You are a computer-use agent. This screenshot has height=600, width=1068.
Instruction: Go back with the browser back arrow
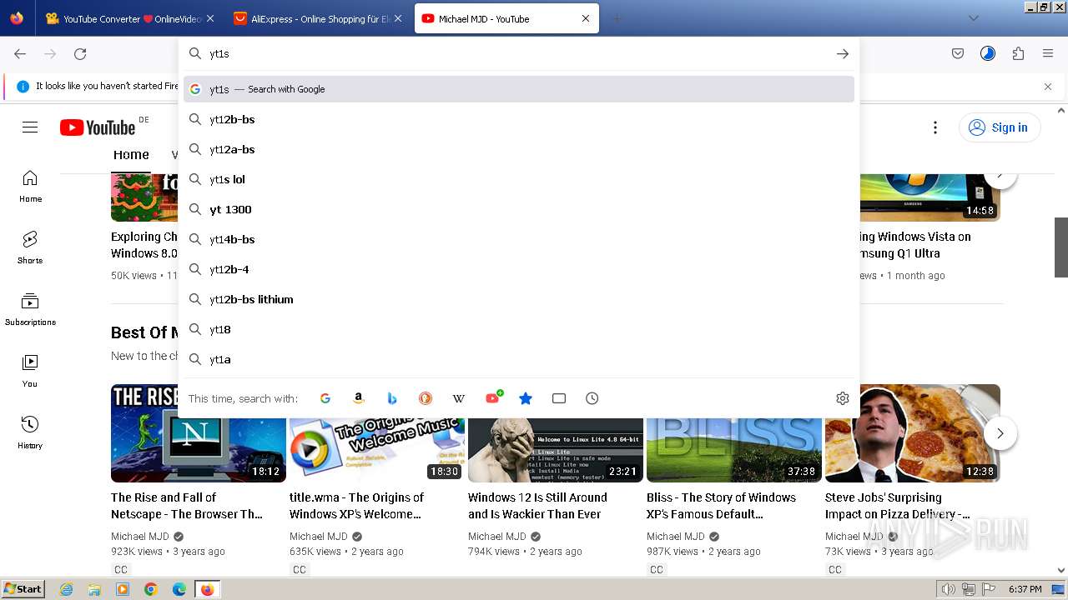point(20,53)
